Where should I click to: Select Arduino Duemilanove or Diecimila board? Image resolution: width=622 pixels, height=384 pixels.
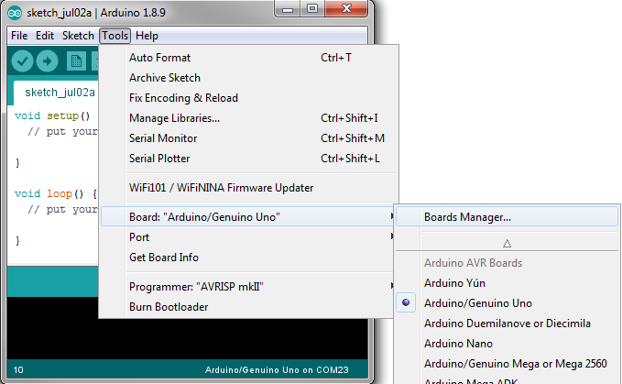tap(507, 324)
